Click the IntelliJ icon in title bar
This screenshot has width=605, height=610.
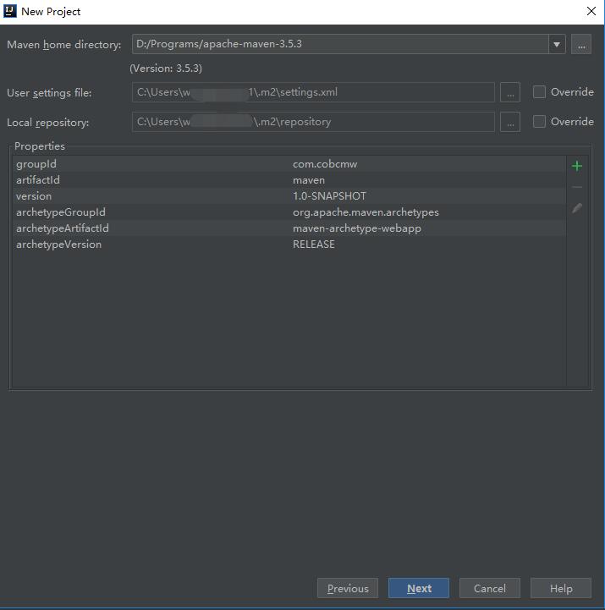tap(10, 11)
